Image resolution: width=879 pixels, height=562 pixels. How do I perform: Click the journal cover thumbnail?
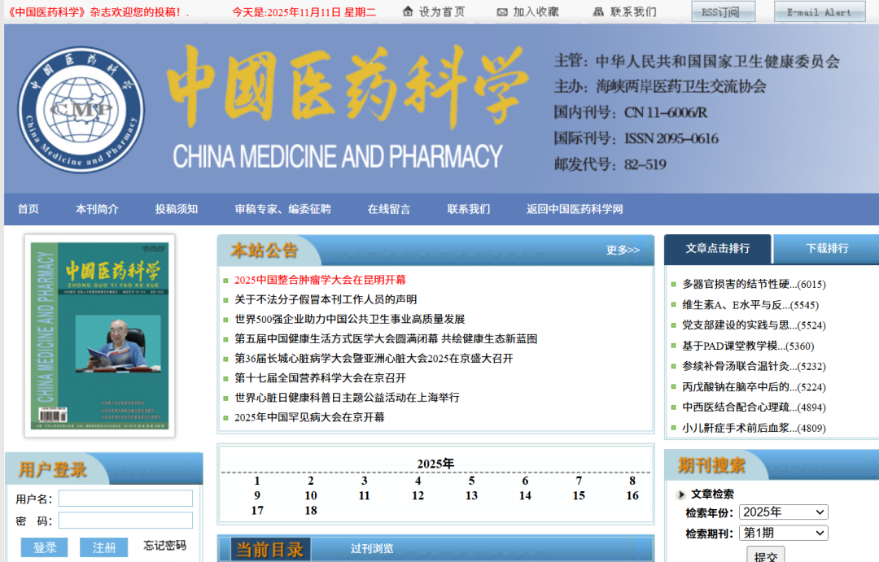coord(99,336)
